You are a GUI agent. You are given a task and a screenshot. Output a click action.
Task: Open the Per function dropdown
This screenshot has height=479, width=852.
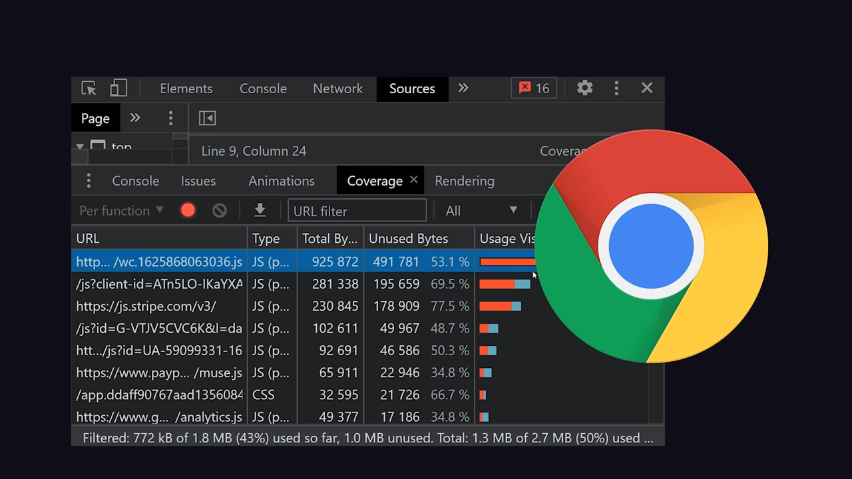(121, 211)
